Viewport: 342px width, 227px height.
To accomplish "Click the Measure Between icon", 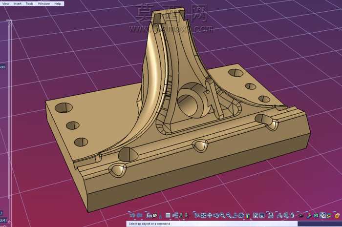I will [279, 216].
